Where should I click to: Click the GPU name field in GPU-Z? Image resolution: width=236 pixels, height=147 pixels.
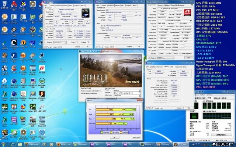tap(169, 8)
